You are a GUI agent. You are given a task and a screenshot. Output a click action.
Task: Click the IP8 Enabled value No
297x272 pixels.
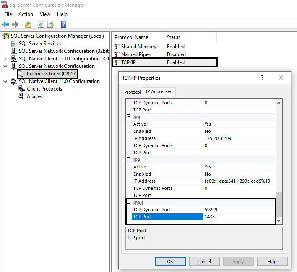pyautogui.click(x=240, y=131)
